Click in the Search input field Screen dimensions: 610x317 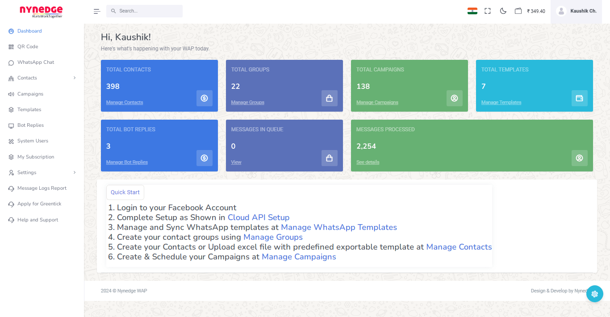(144, 11)
